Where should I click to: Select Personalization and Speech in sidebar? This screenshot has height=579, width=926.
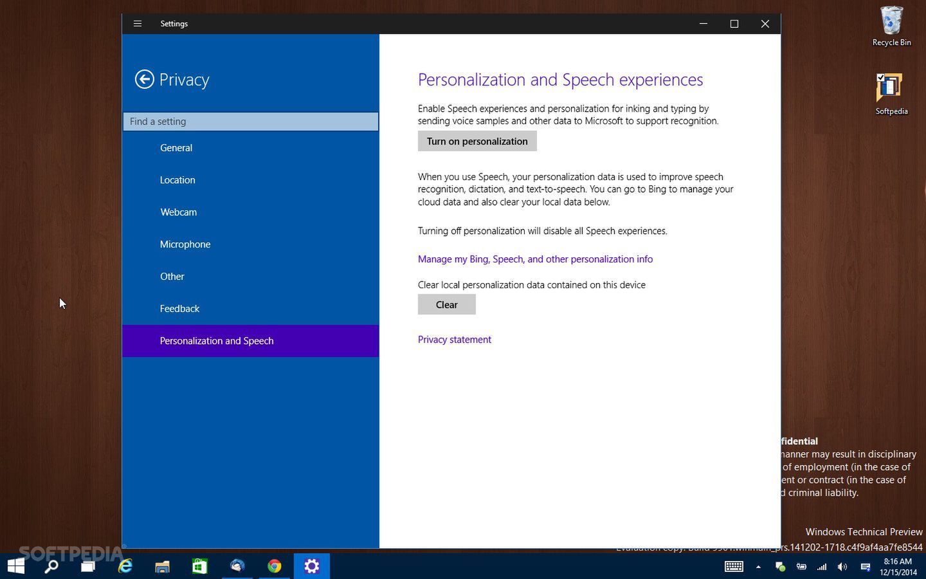click(x=251, y=341)
